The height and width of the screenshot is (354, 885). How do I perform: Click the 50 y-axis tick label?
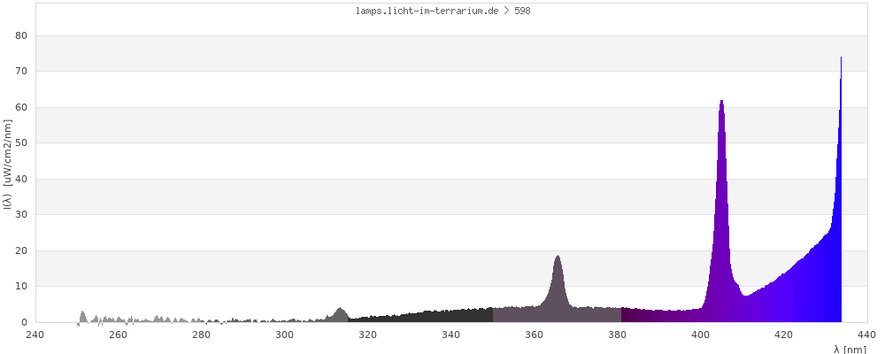(x=22, y=143)
